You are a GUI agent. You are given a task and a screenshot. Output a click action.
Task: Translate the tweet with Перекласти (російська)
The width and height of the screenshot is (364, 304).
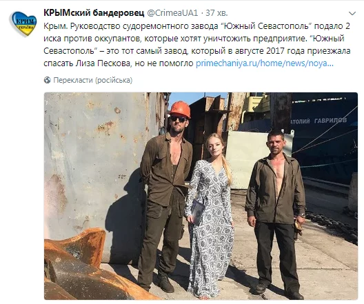93,80
